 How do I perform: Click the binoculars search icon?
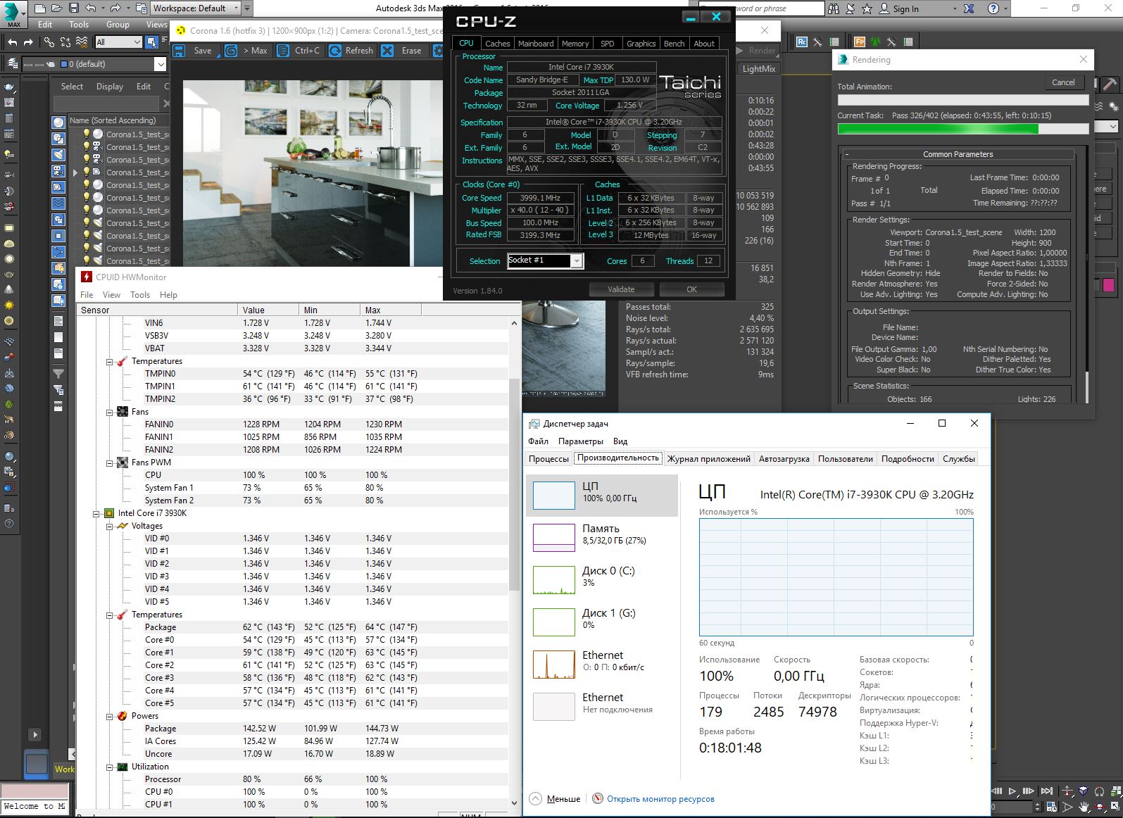pyautogui.click(x=834, y=8)
